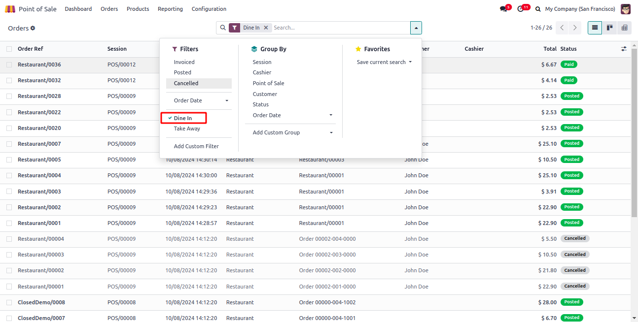Open the Configuration menu
638x322 pixels.
(x=209, y=9)
